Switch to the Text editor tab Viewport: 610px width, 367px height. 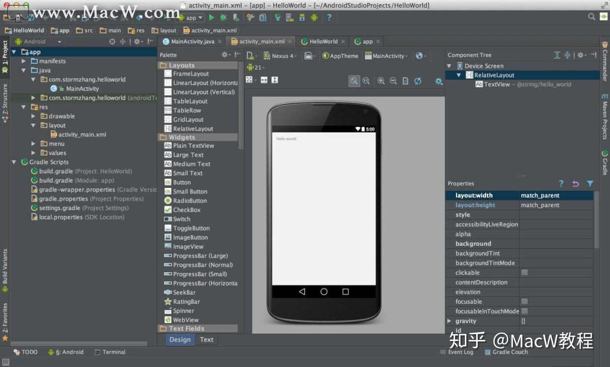[x=207, y=340]
